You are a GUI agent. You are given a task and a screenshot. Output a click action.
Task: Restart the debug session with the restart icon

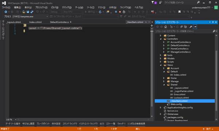124,12
